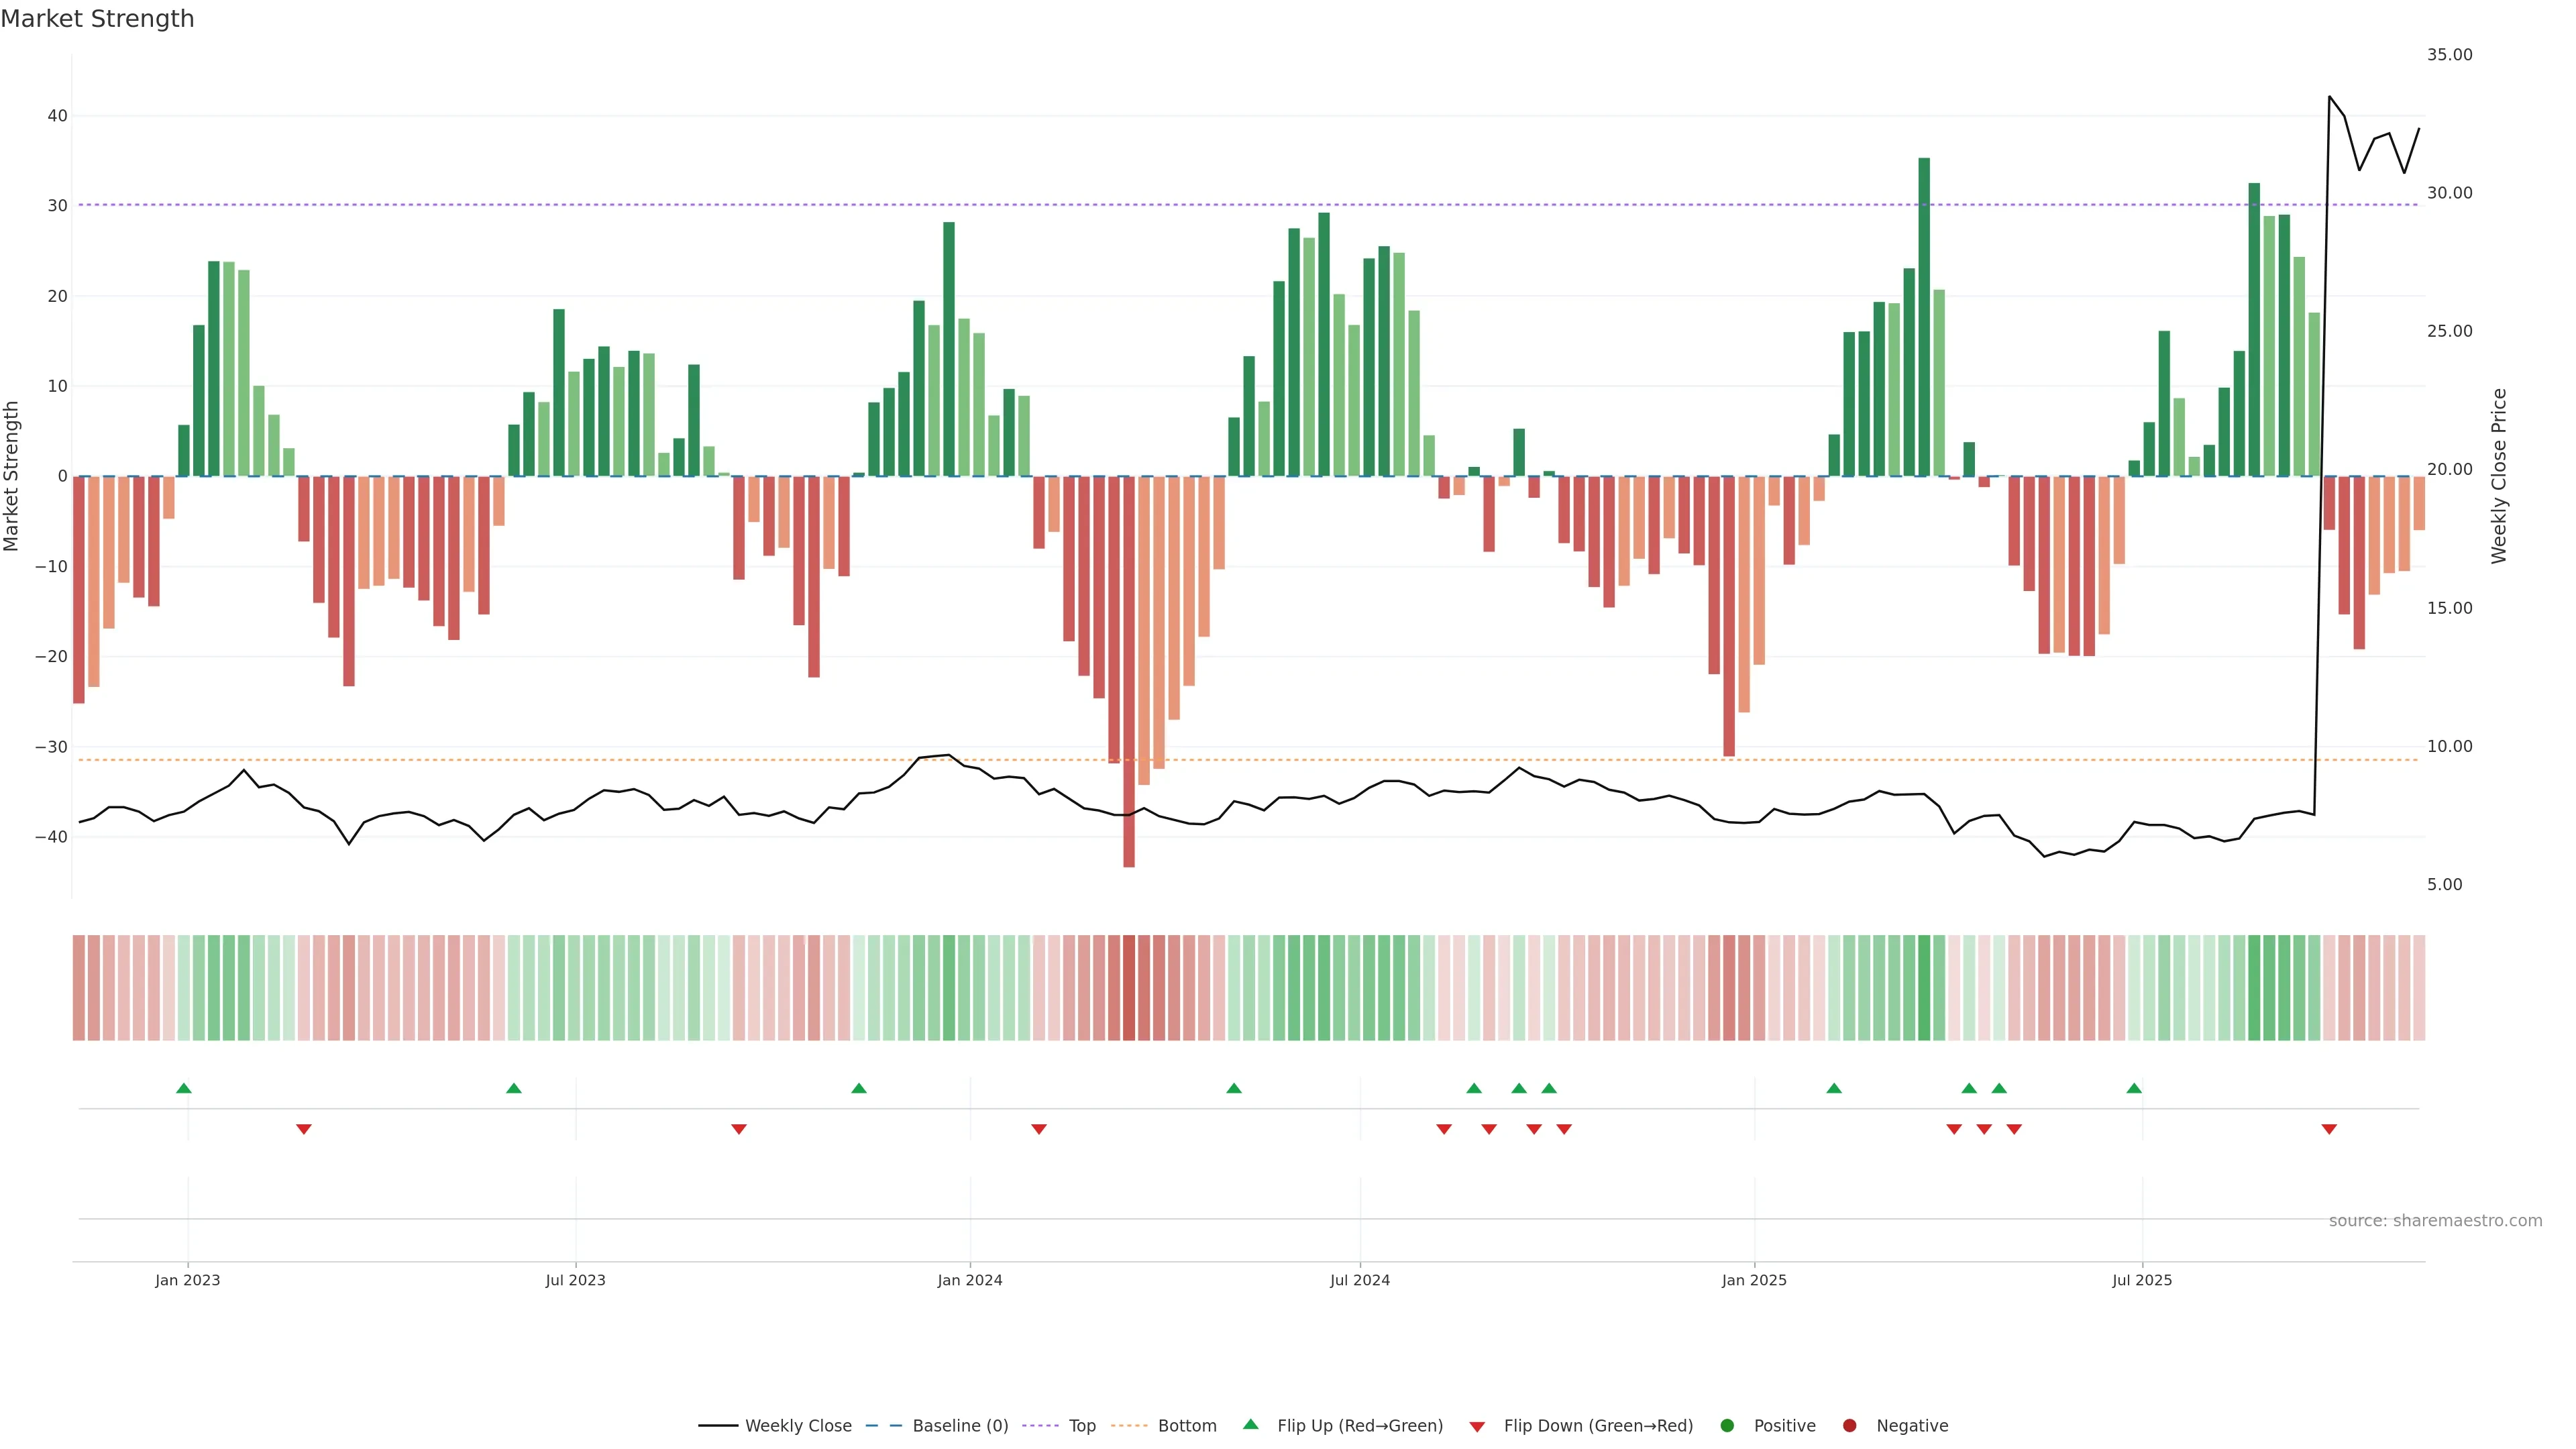Click green flip-up marker just before Jul 2025
Screen dimensions: 2576x1449
[2134, 1088]
